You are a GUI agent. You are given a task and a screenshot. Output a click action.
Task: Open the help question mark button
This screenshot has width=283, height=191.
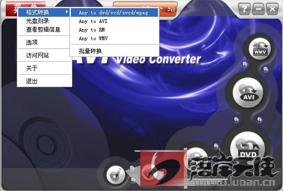244,9
